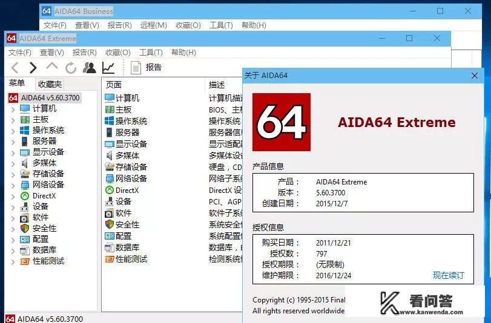Viewport: 491px width, 323px height.
Task: Click the 计算机 monitor icon in the tree
Action: [x=25, y=109]
